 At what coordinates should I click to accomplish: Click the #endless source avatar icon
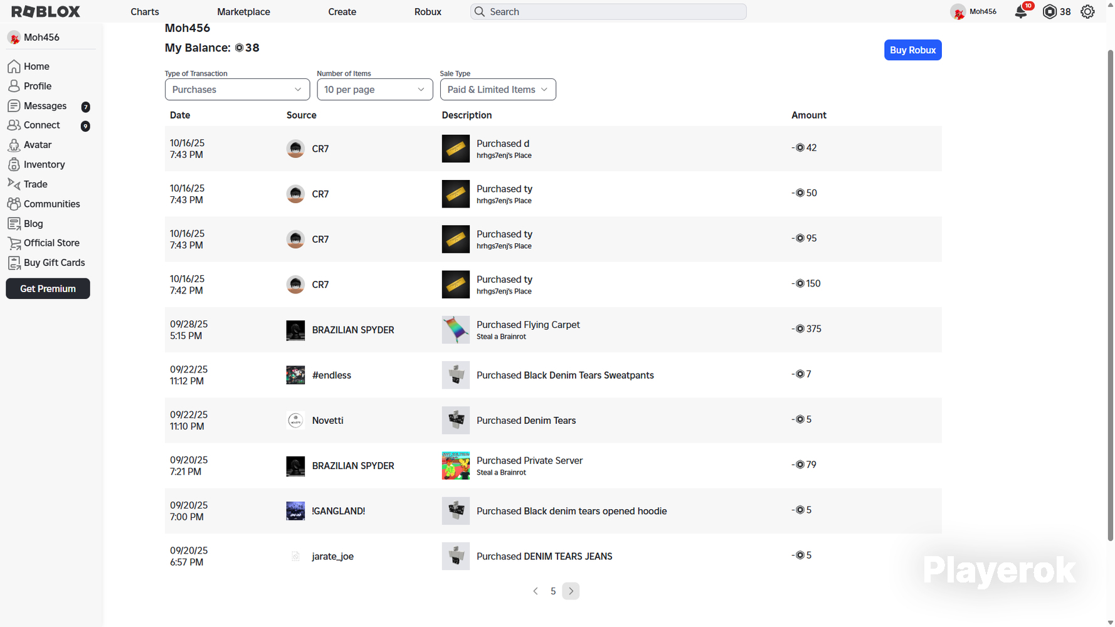pyautogui.click(x=295, y=375)
